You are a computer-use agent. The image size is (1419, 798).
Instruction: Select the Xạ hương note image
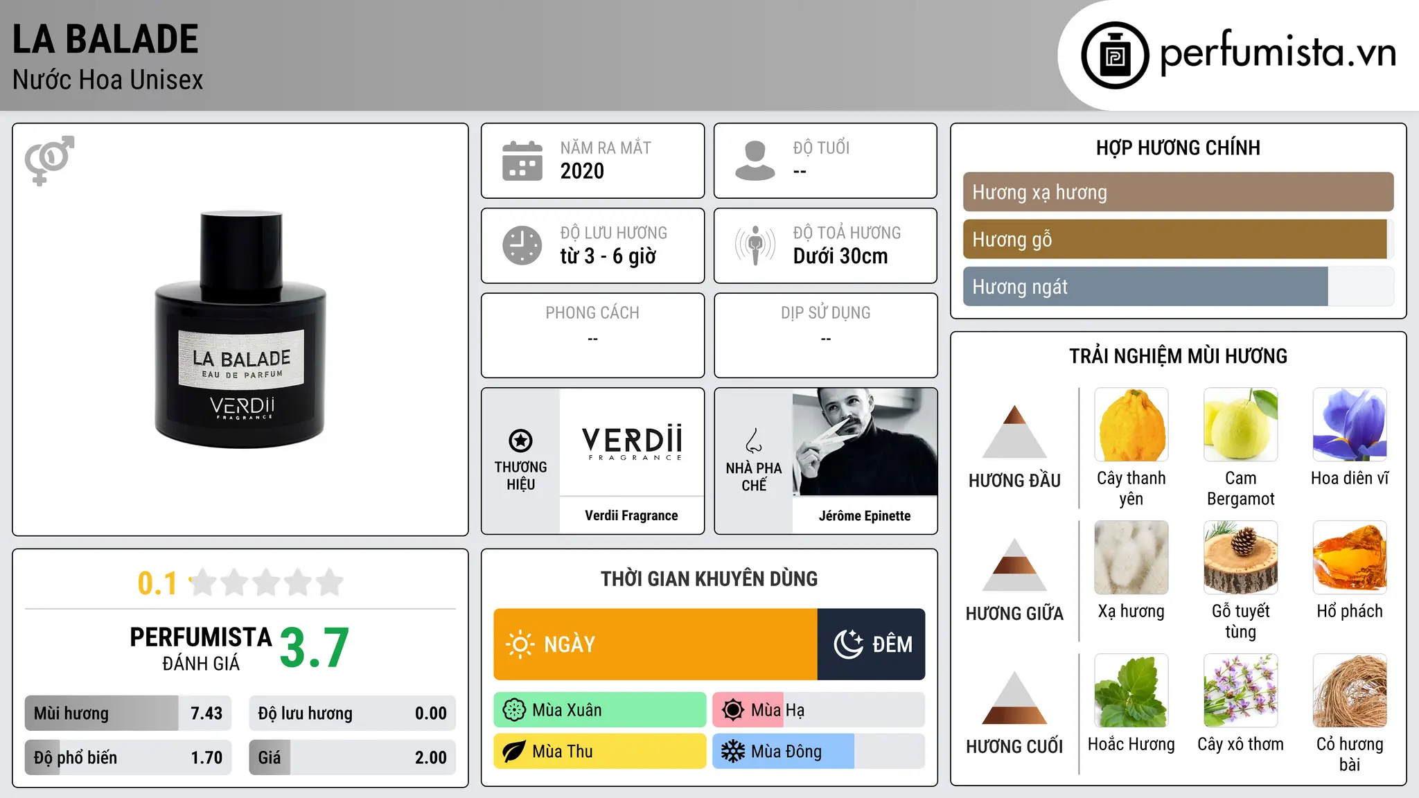1131,558
